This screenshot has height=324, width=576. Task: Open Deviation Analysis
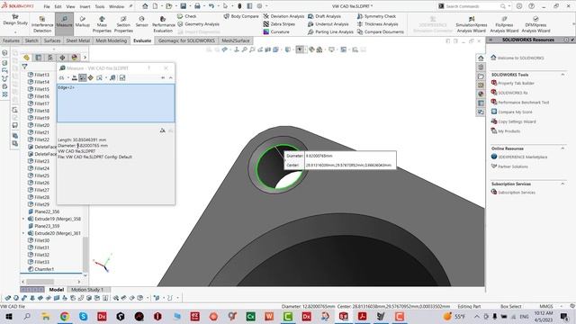point(283,16)
